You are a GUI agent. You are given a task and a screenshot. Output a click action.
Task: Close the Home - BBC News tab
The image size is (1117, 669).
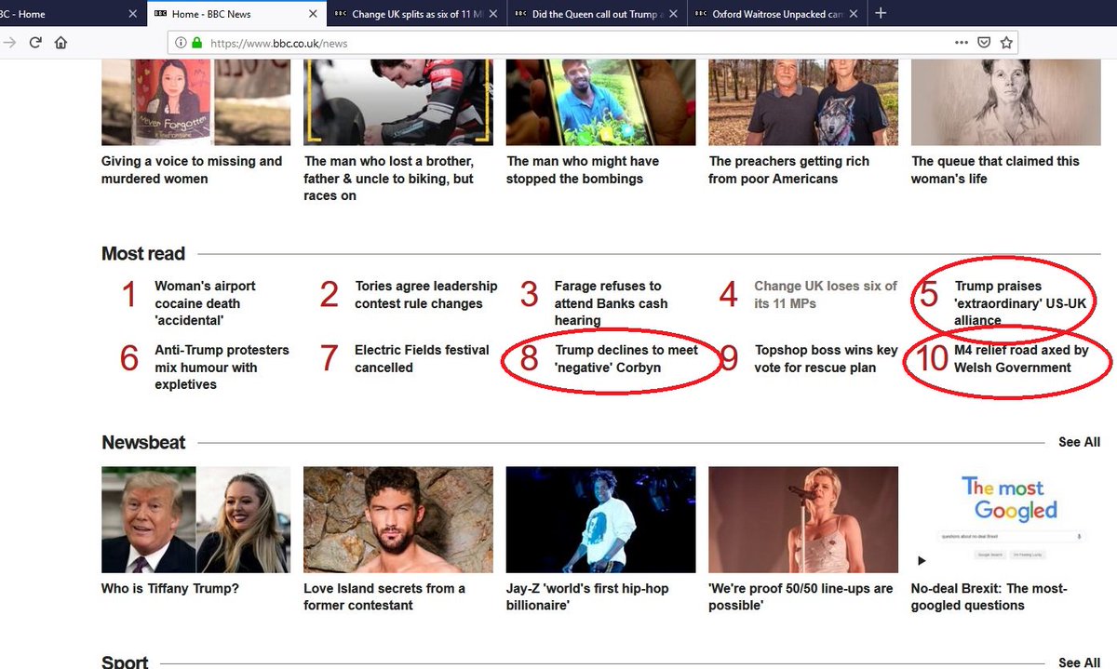tap(313, 14)
